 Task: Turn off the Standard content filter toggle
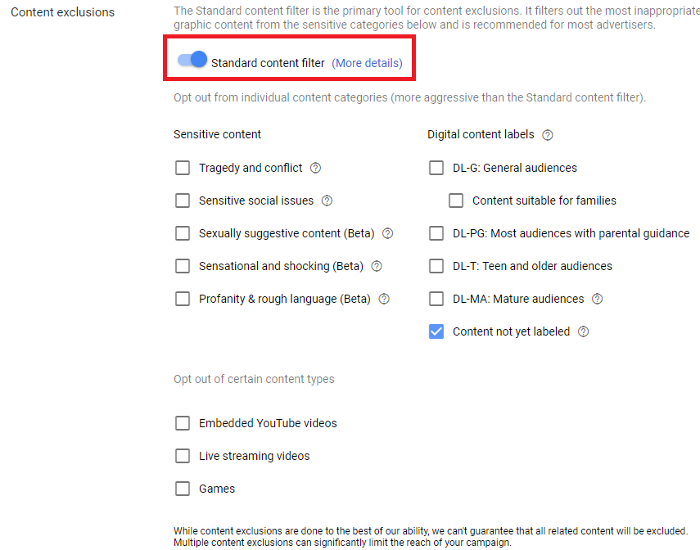pyautogui.click(x=192, y=60)
